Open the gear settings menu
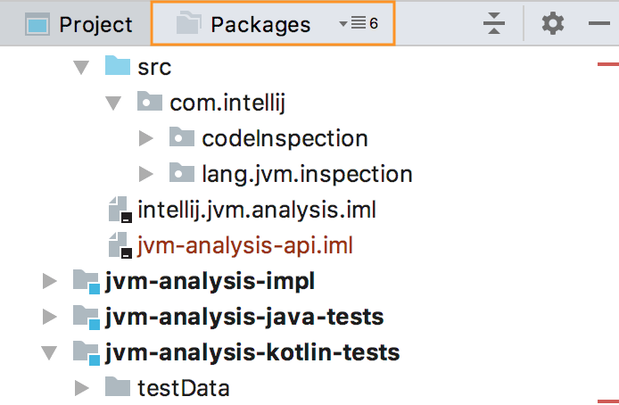 click(x=553, y=24)
